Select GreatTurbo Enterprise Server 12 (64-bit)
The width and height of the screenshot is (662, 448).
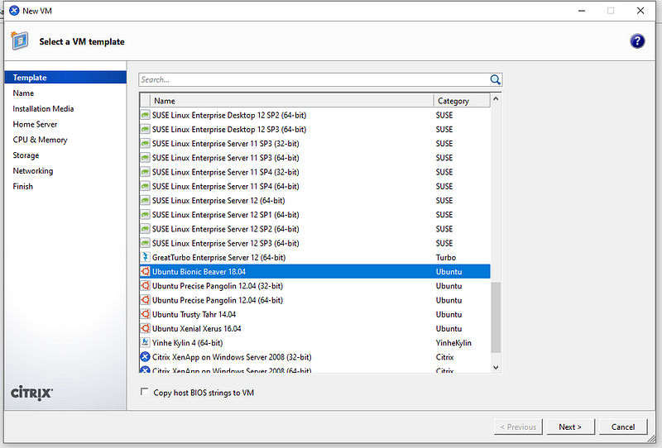315,257
